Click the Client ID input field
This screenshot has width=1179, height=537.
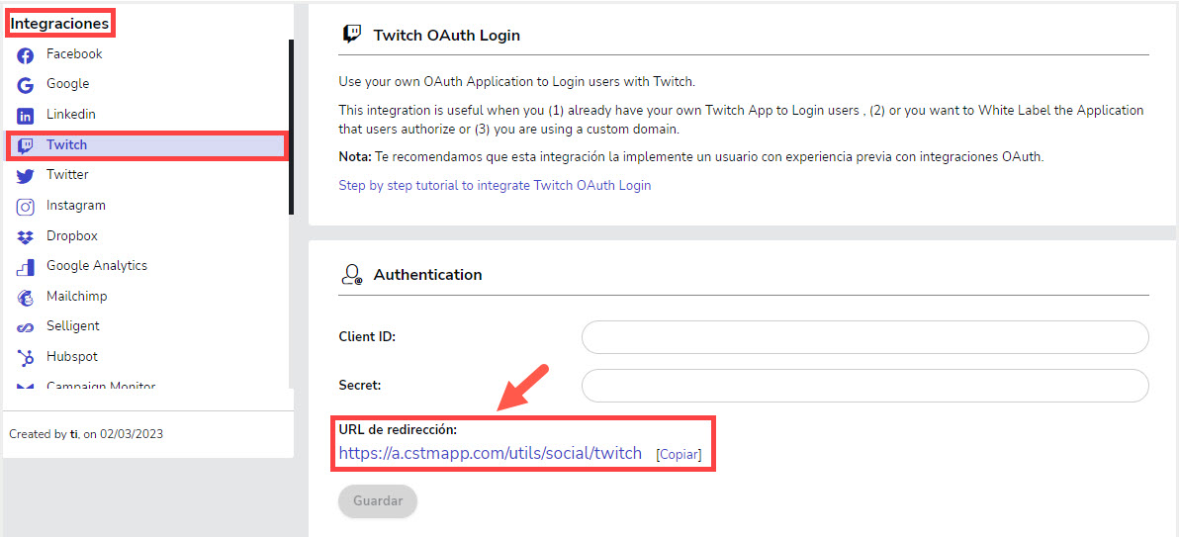(x=864, y=337)
